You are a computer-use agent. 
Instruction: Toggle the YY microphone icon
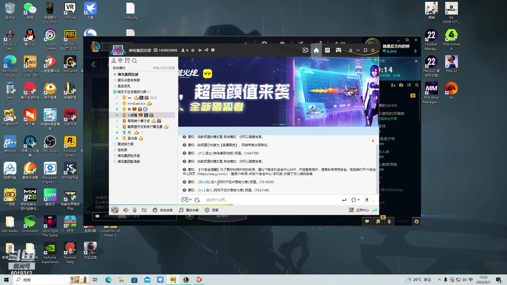[135, 210]
